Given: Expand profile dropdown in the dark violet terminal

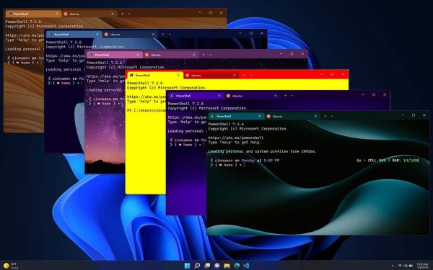Looking at the screenshot, I should click(292, 96).
